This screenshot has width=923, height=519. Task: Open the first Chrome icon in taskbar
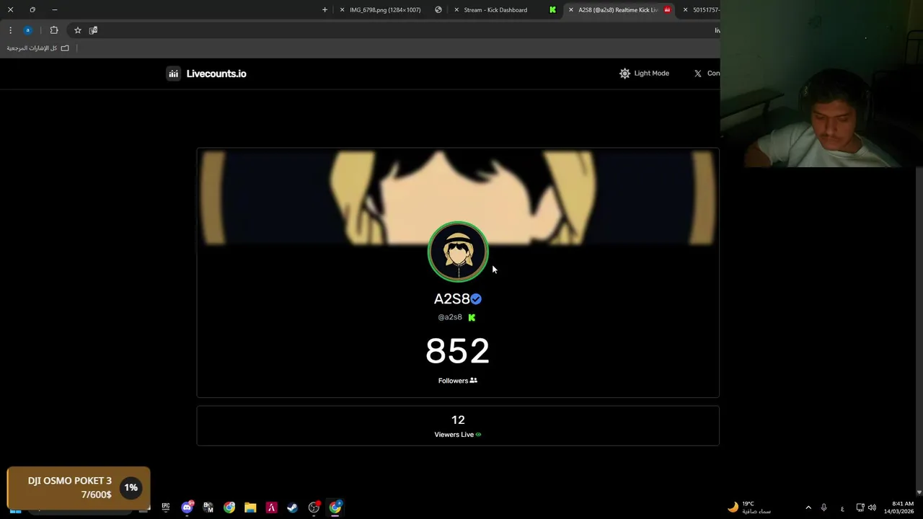click(229, 507)
